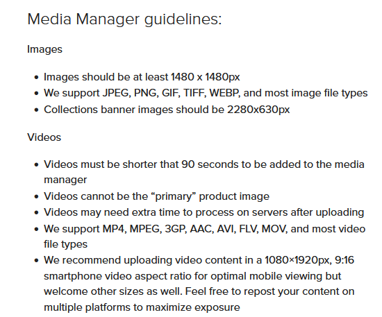Click the 90 seconds video length rule
382x317 pixels.
(x=204, y=164)
